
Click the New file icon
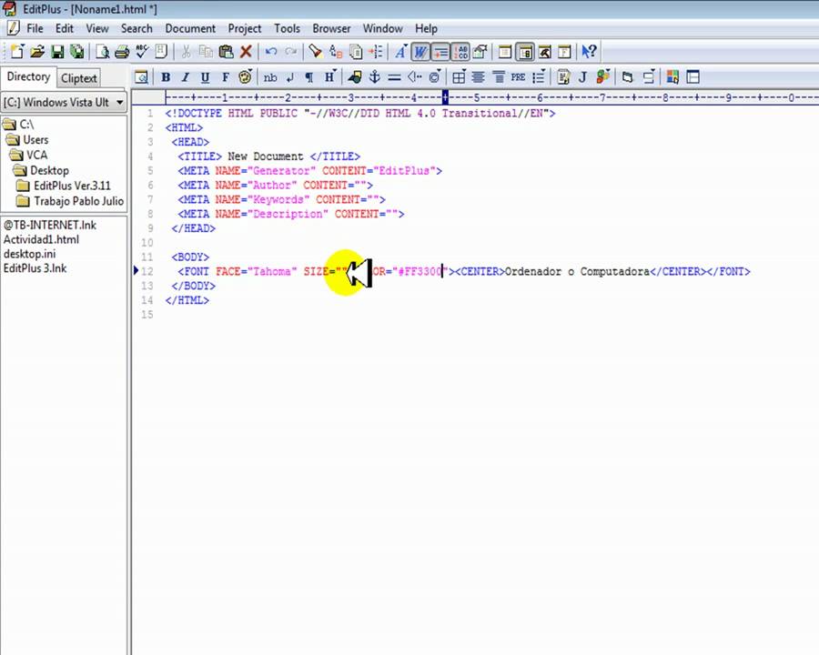pos(17,52)
